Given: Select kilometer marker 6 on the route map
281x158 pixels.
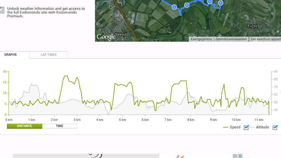Looking at the screenshot, I should pyautogui.click(x=187, y=5).
